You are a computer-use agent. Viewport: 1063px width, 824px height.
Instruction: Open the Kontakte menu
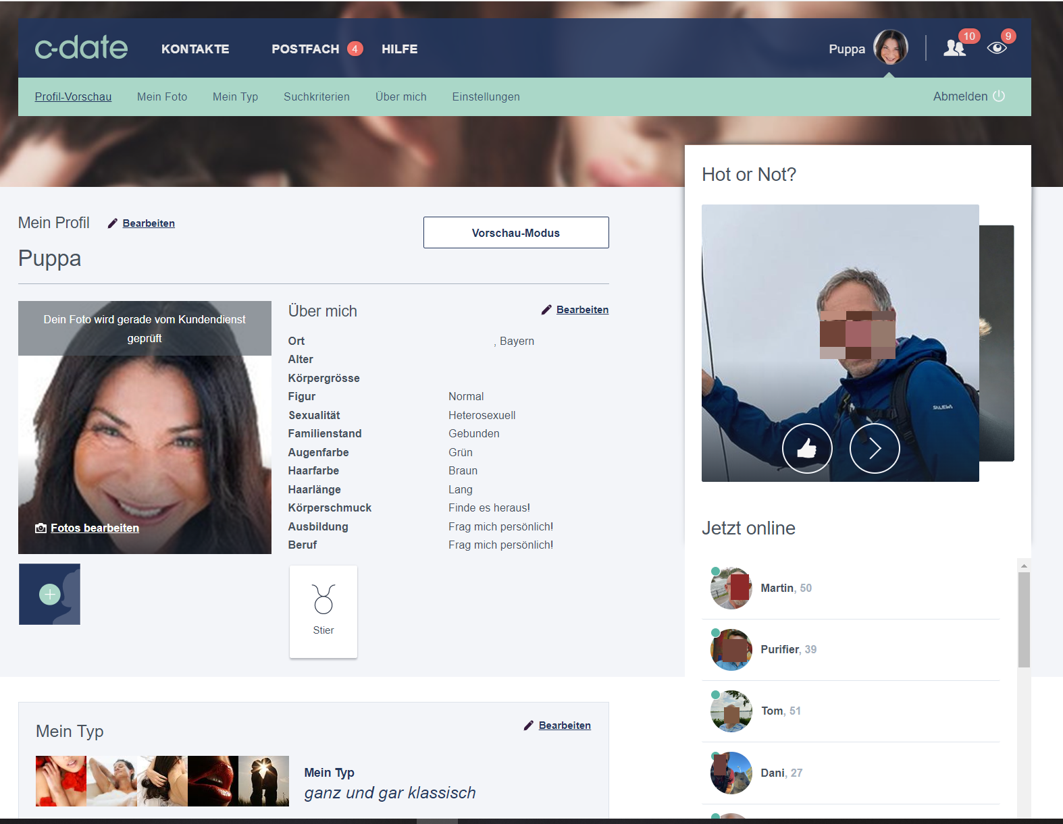[x=195, y=49]
